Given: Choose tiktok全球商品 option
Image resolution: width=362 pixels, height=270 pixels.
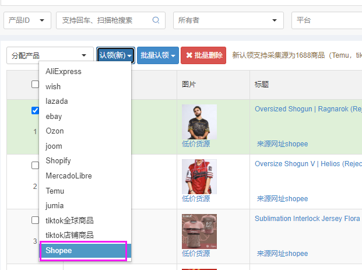Looking at the screenshot, I should click(x=85, y=220).
